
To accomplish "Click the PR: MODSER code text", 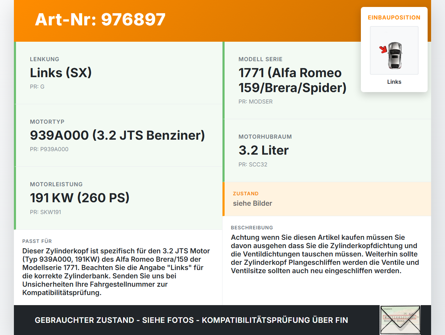I will pos(256,101).
